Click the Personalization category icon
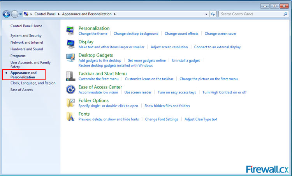 (70, 30)
